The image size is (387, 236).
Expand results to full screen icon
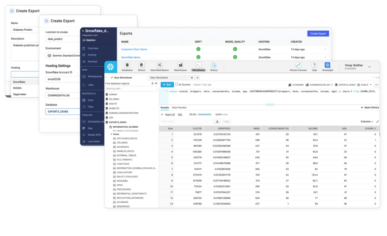tap(377, 122)
